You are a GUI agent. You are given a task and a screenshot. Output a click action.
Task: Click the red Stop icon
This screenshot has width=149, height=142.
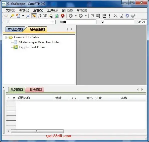point(62,16)
